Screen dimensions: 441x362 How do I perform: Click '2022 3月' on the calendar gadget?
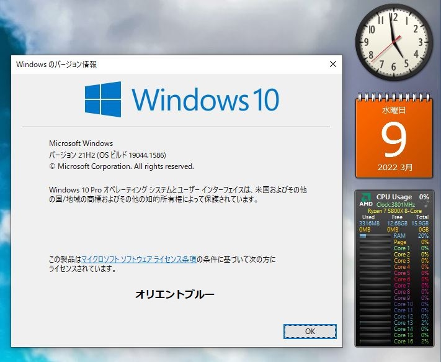pos(395,168)
